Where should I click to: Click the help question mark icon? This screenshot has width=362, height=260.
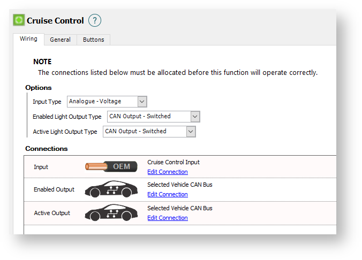tap(95, 20)
